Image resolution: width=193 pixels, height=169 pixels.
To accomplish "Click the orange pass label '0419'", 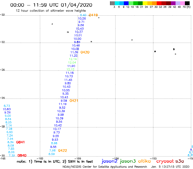I will 93,15.
